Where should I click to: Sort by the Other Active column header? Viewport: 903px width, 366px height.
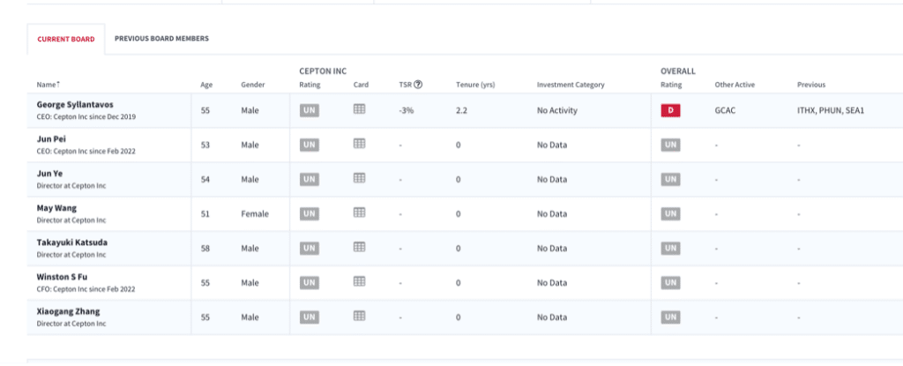735,85
